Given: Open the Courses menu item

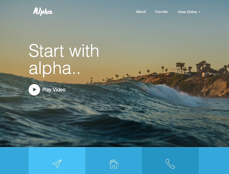Looking at the screenshot, I should 161,12.
